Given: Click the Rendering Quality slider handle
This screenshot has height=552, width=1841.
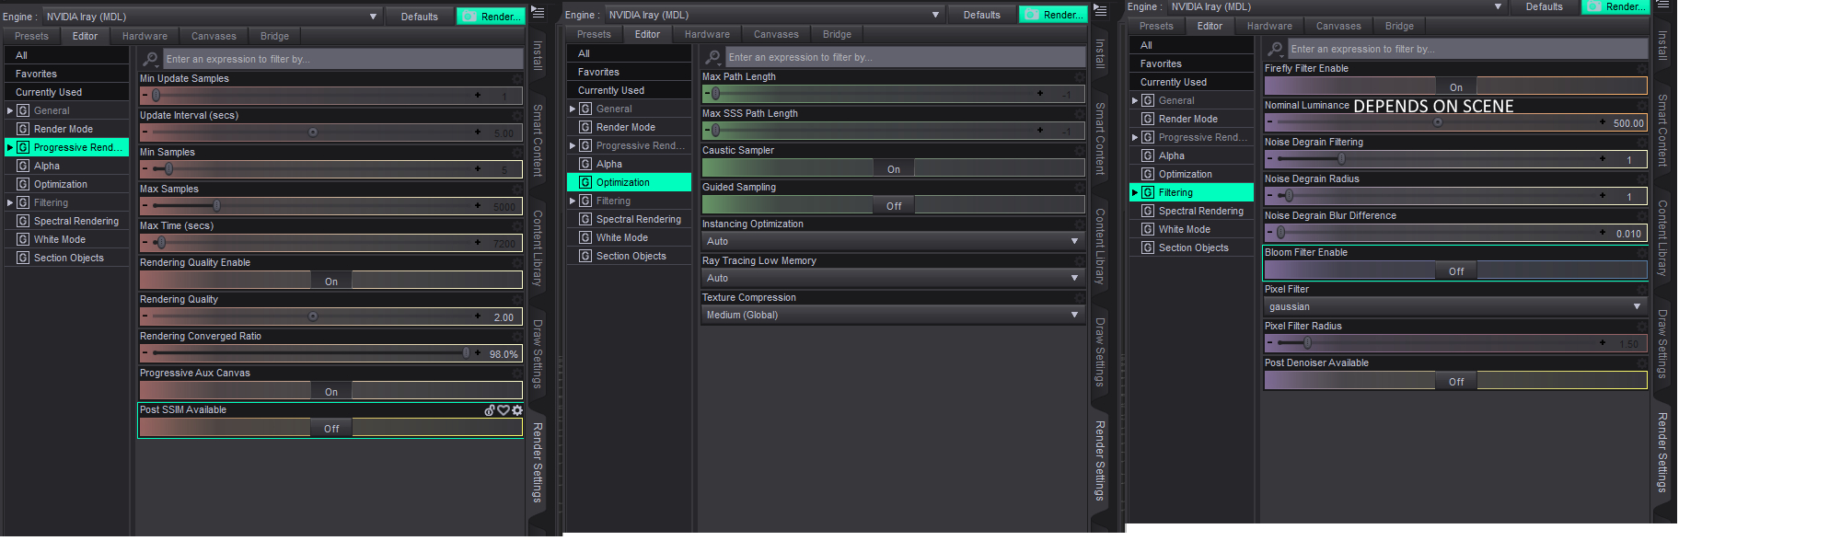Looking at the screenshot, I should pos(313,316).
